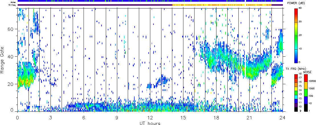Click the 18 tick label on UT hours axis
This screenshot has width=316, height=125.
click(x=216, y=117)
